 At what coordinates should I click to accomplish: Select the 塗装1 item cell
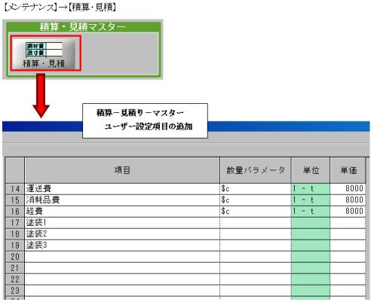[x=122, y=223]
